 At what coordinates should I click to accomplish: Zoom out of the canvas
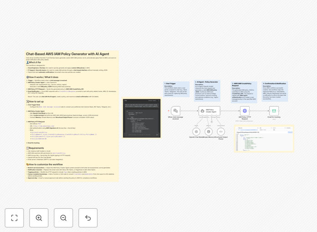click(x=63, y=218)
